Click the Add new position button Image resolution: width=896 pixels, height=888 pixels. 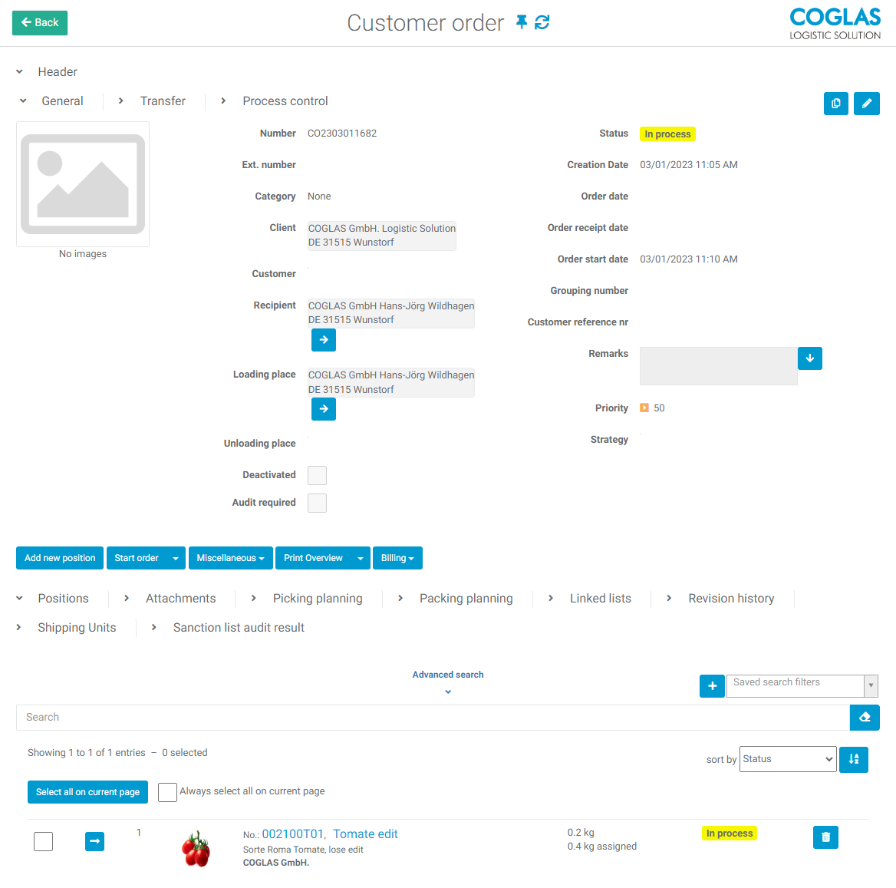point(60,558)
